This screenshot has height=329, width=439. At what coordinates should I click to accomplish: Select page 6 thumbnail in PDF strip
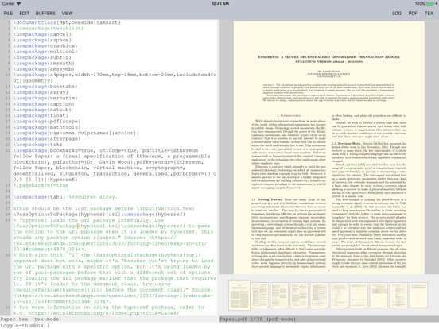click(x=339, y=295)
